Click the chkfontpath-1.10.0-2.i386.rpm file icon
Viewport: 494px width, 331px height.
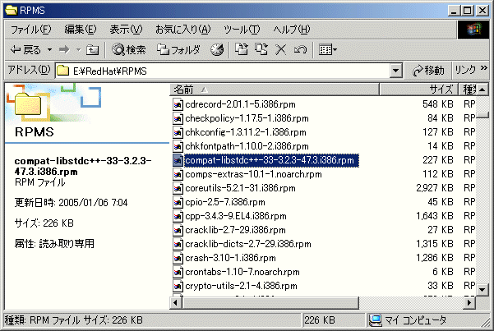coord(178,146)
